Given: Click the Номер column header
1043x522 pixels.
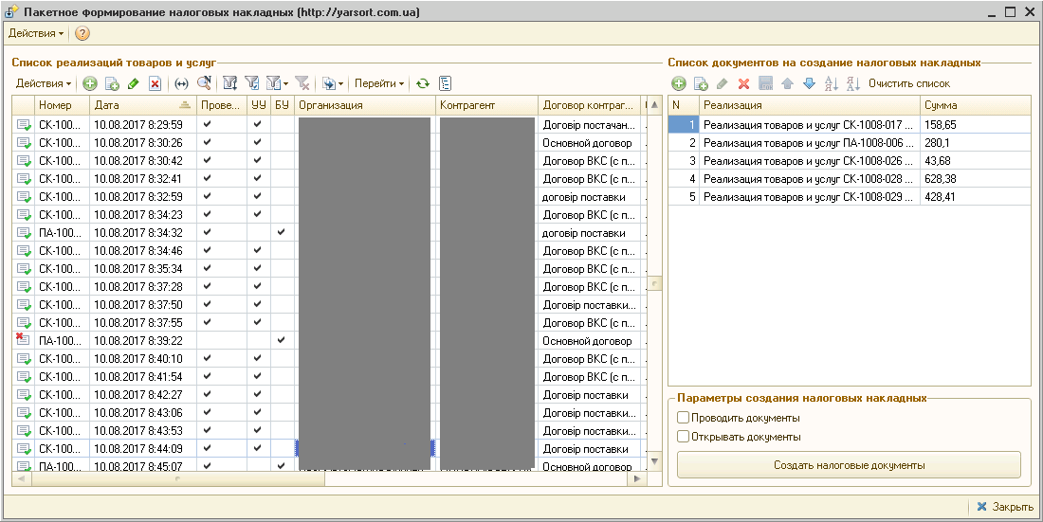Looking at the screenshot, I should (x=62, y=105).
